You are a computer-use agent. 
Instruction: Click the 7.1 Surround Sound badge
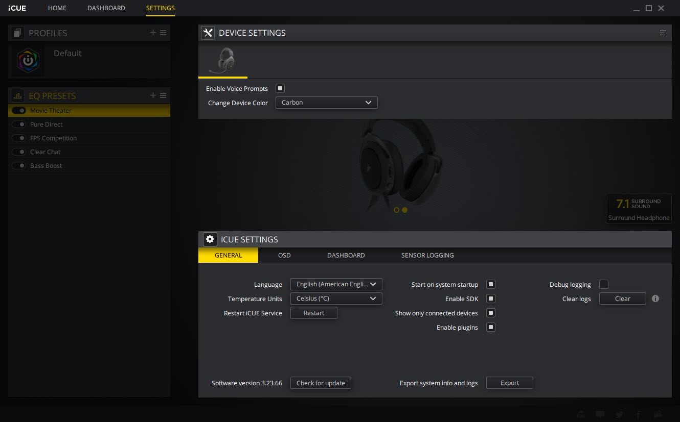pyautogui.click(x=639, y=209)
